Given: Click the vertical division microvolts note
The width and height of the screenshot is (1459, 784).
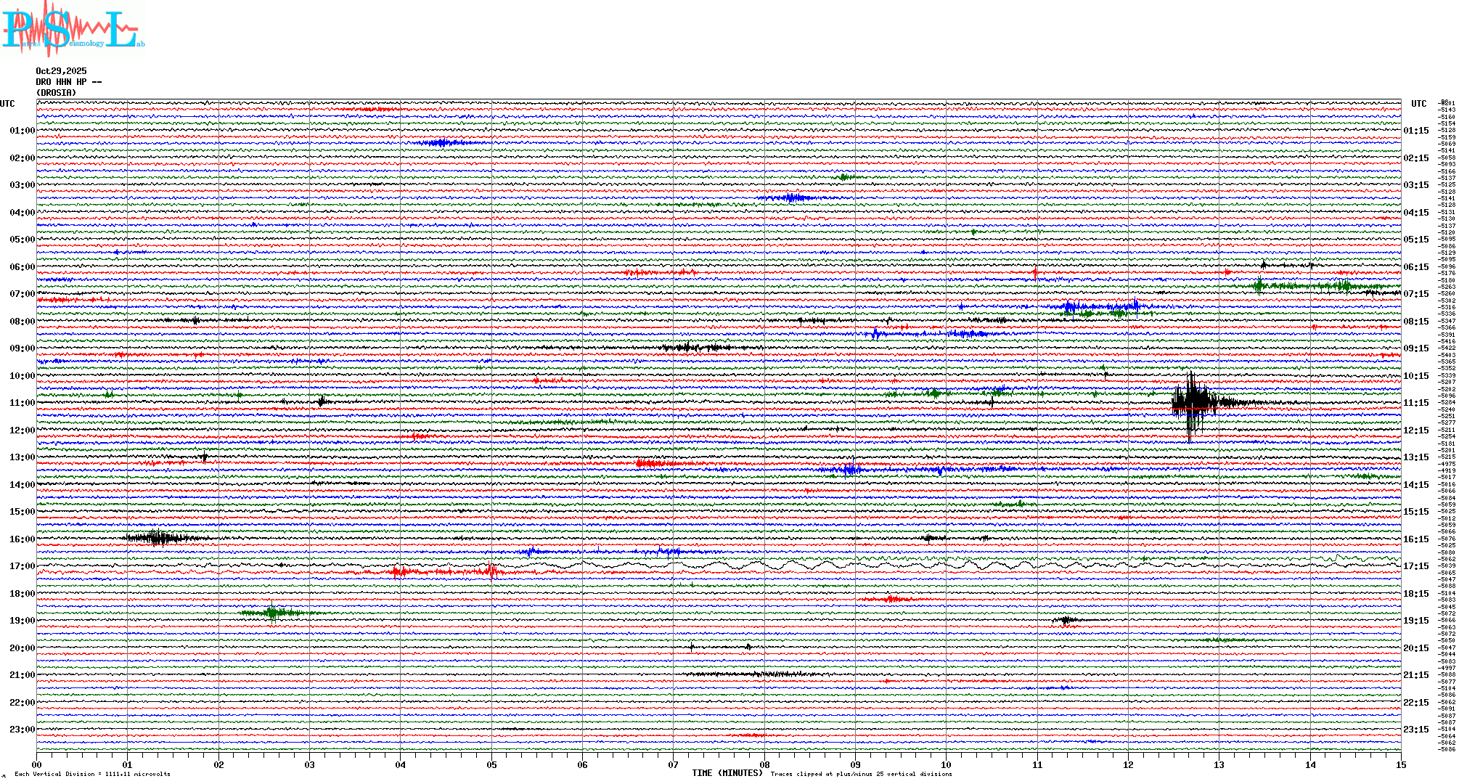Looking at the screenshot, I should click(x=92, y=774).
